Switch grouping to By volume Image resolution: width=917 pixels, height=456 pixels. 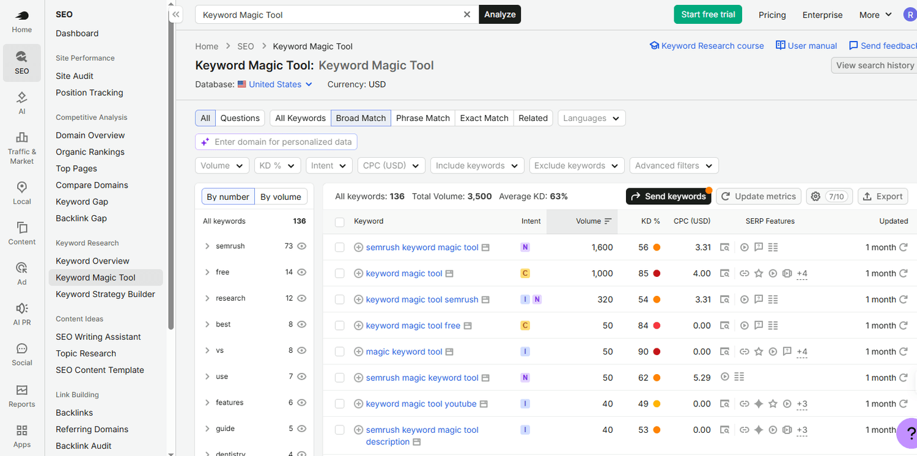click(x=281, y=197)
